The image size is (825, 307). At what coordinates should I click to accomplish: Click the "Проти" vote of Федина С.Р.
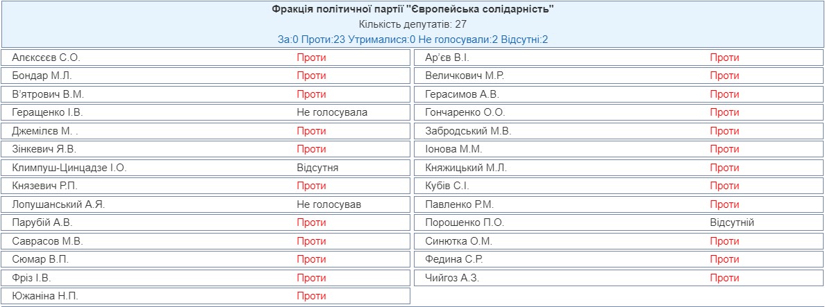point(724,259)
